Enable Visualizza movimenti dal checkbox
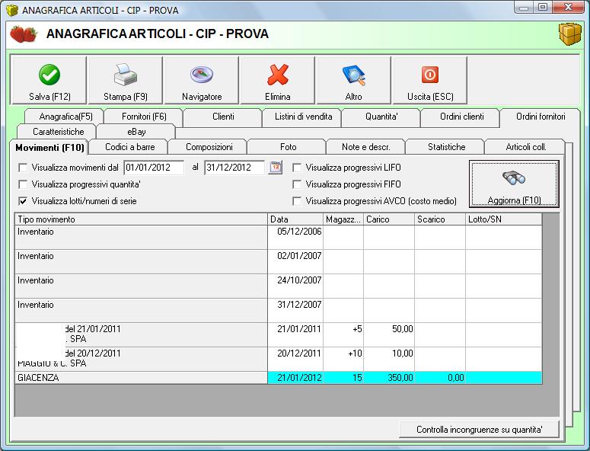Image resolution: width=590 pixels, height=451 pixels. (23, 168)
